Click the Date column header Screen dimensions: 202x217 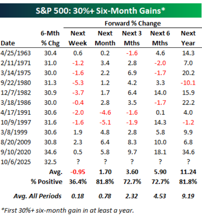pyautogui.click(x=8, y=43)
